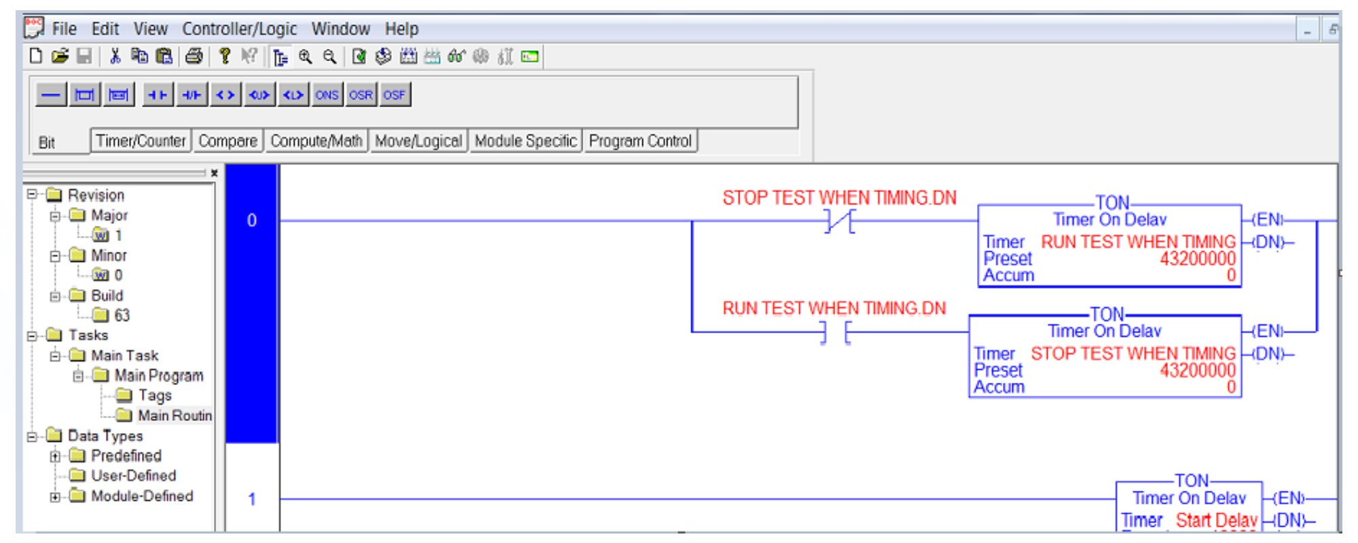
Task: Insert OSF one-shot falling instruction
Action: (x=395, y=95)
